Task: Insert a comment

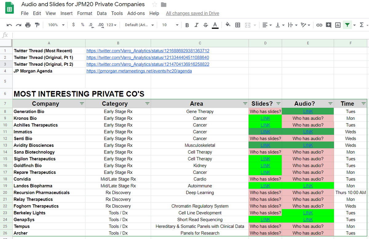Action: coord(328,25)
